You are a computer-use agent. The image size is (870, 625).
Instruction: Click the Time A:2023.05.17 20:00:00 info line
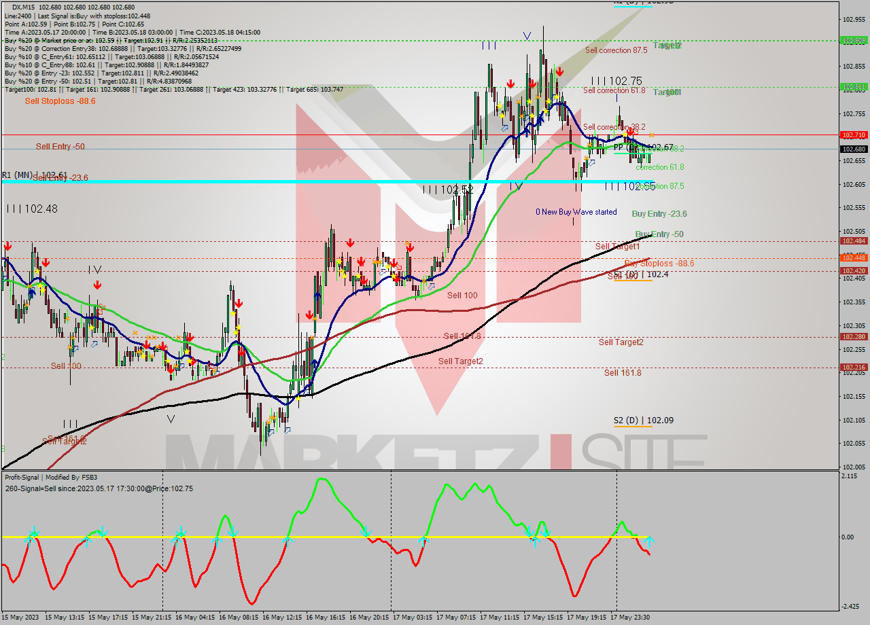pos(133,32)
